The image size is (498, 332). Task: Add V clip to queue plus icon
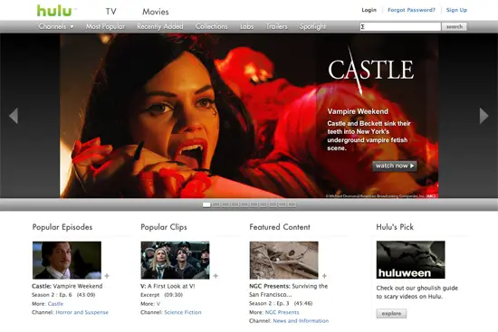[215, 276]
